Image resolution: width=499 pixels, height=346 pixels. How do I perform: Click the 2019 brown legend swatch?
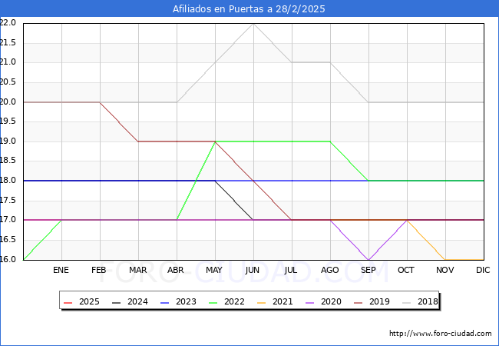pyautogui.click(x=359, y=302)
